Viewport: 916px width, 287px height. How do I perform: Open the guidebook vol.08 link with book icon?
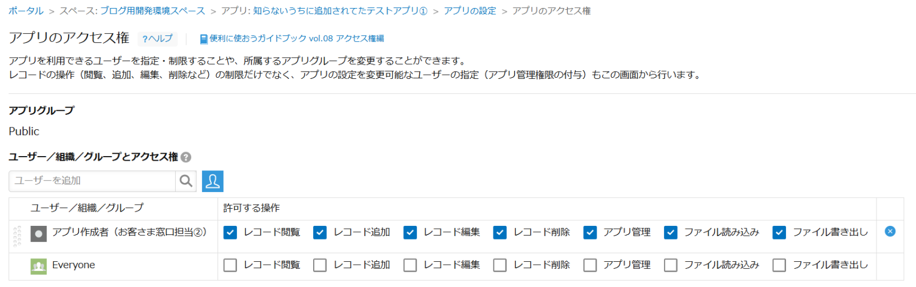coord(292,38)
